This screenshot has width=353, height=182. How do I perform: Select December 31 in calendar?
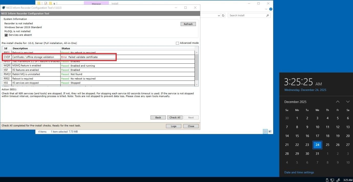(317, 154)
